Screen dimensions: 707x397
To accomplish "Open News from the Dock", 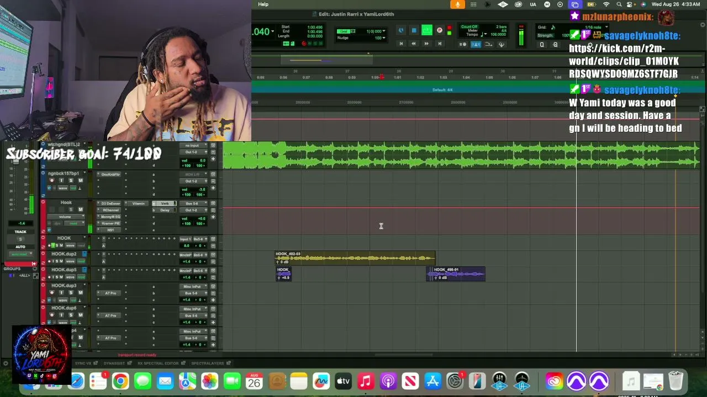I will [410, 381].
